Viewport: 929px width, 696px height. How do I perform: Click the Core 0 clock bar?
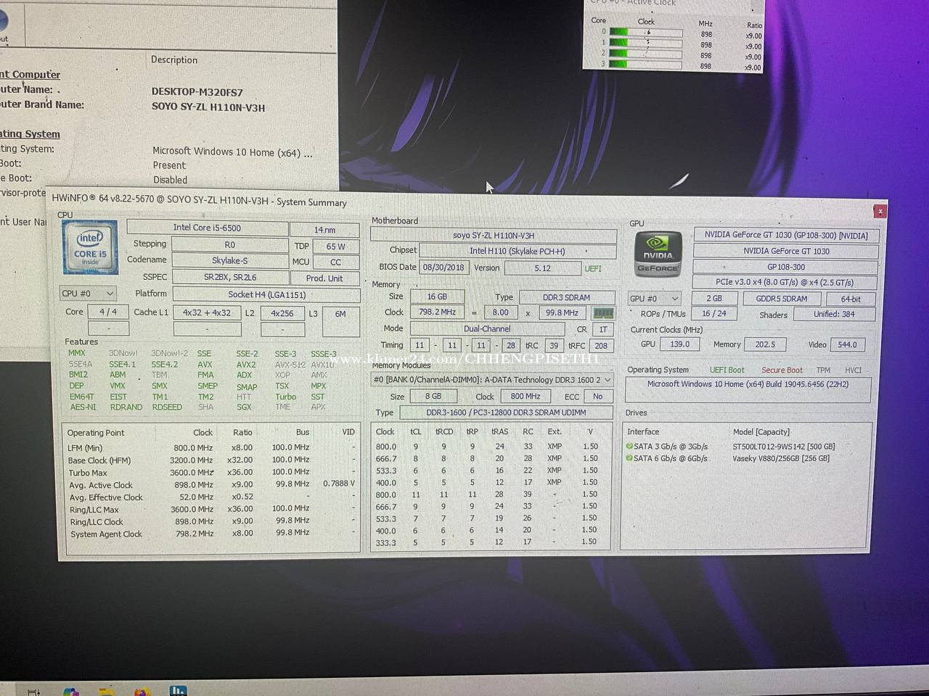pos(645,33)
